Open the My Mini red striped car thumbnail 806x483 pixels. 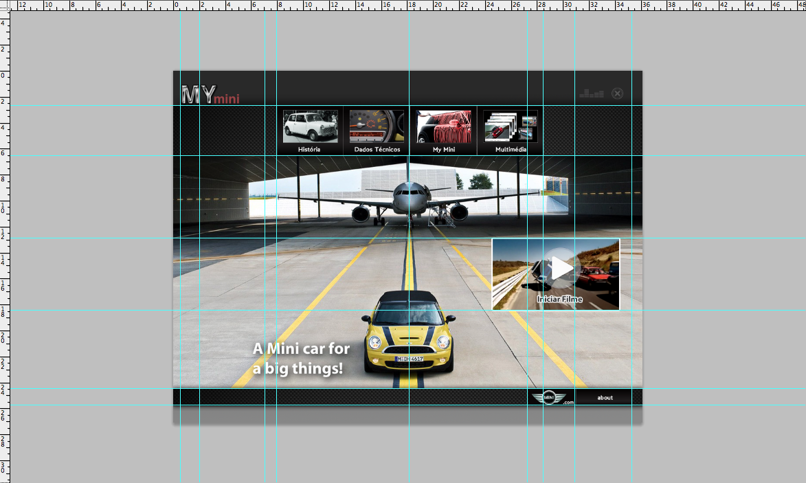(x=444, y=126)
